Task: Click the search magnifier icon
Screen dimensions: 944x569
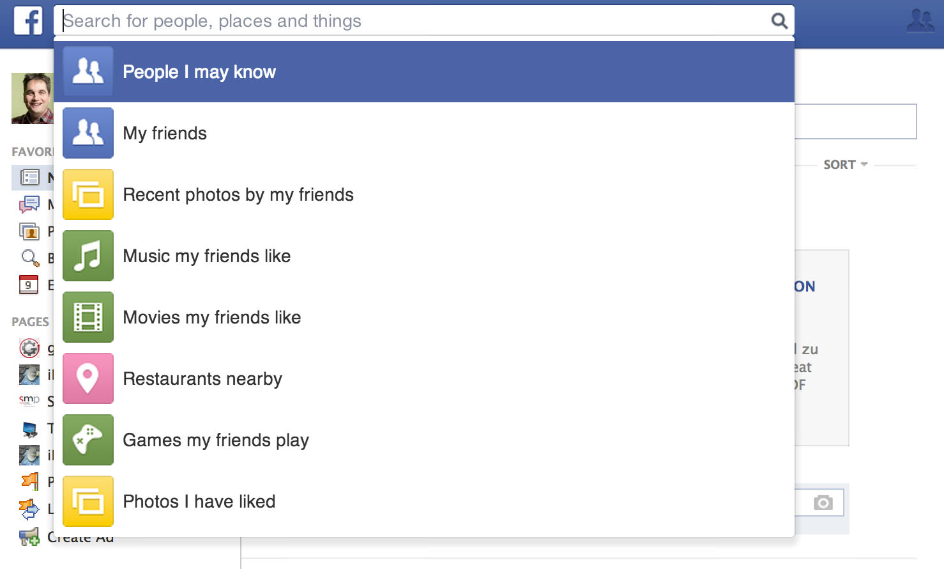Action: pyautogui.click(x=779, y=21)
